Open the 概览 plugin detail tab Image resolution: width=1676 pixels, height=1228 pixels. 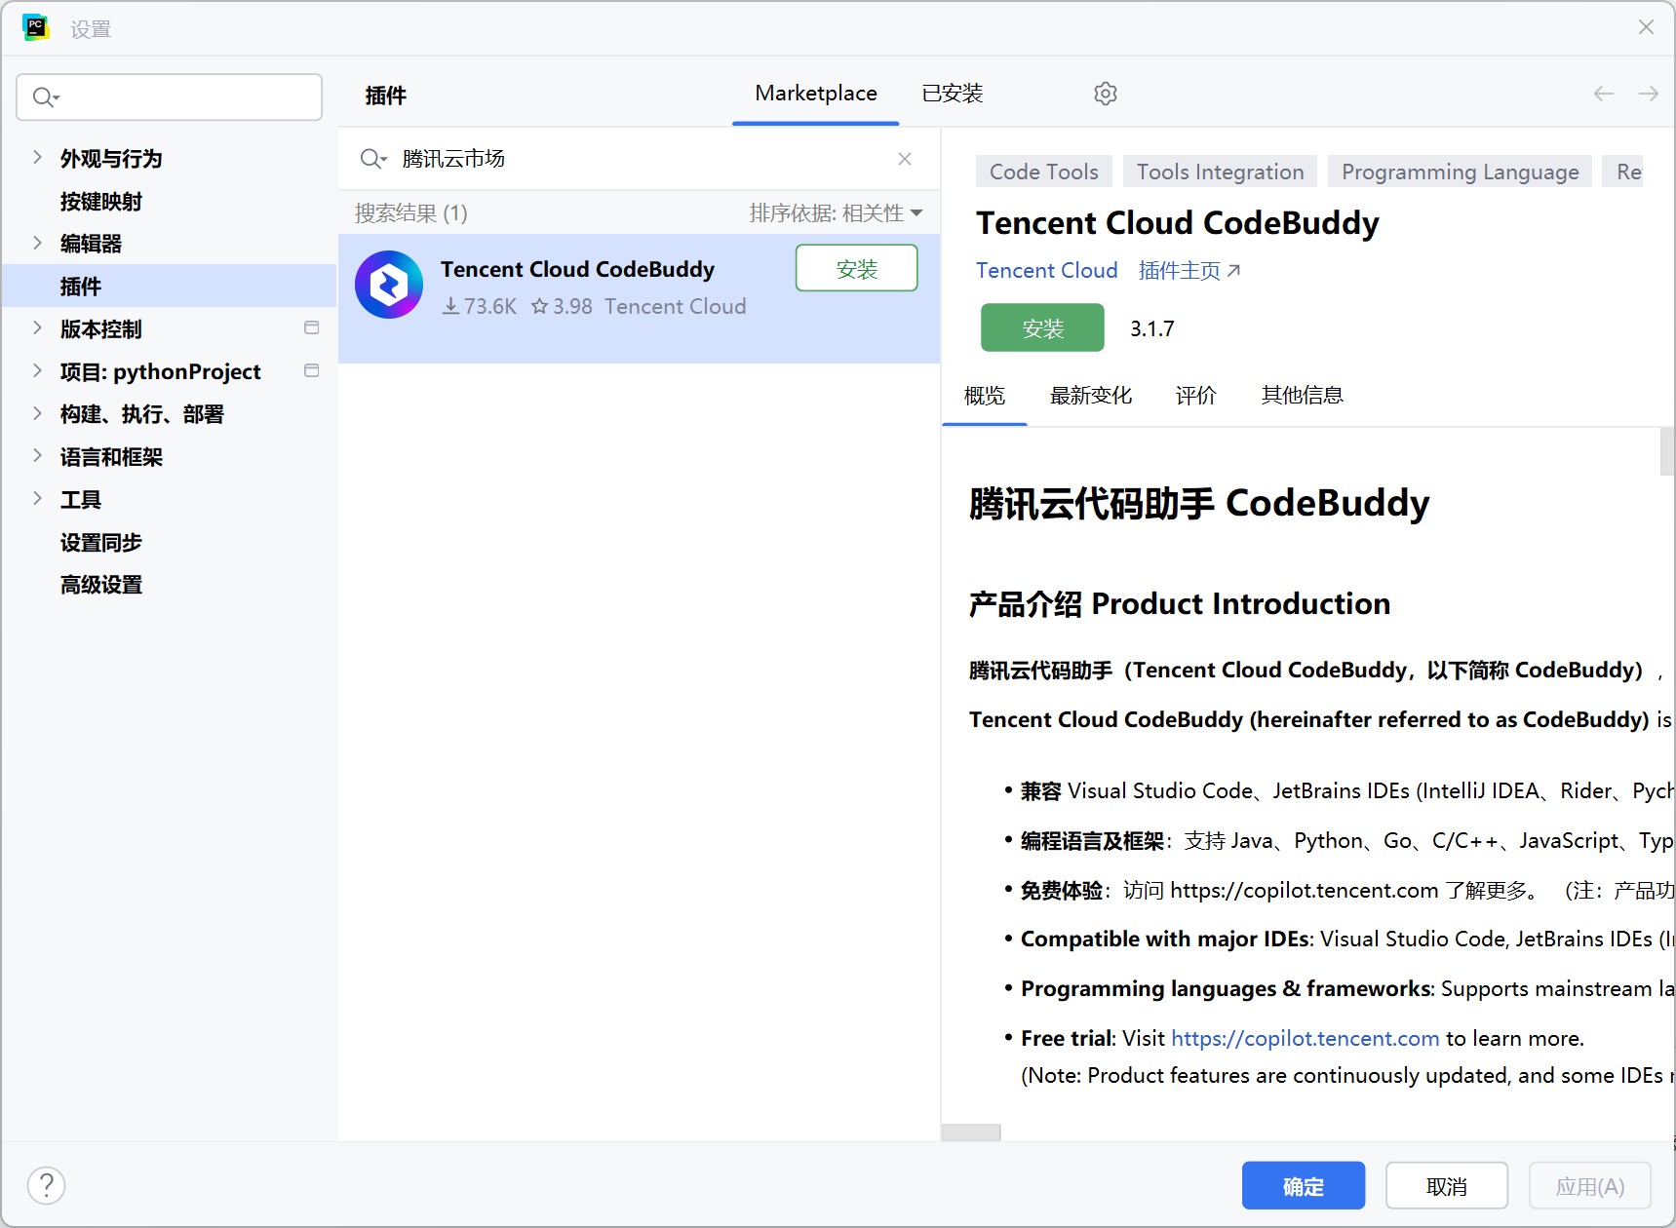pos(985,395)
